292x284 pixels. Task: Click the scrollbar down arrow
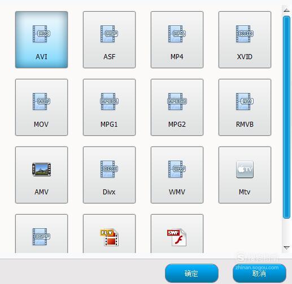[x=286, y=248]
